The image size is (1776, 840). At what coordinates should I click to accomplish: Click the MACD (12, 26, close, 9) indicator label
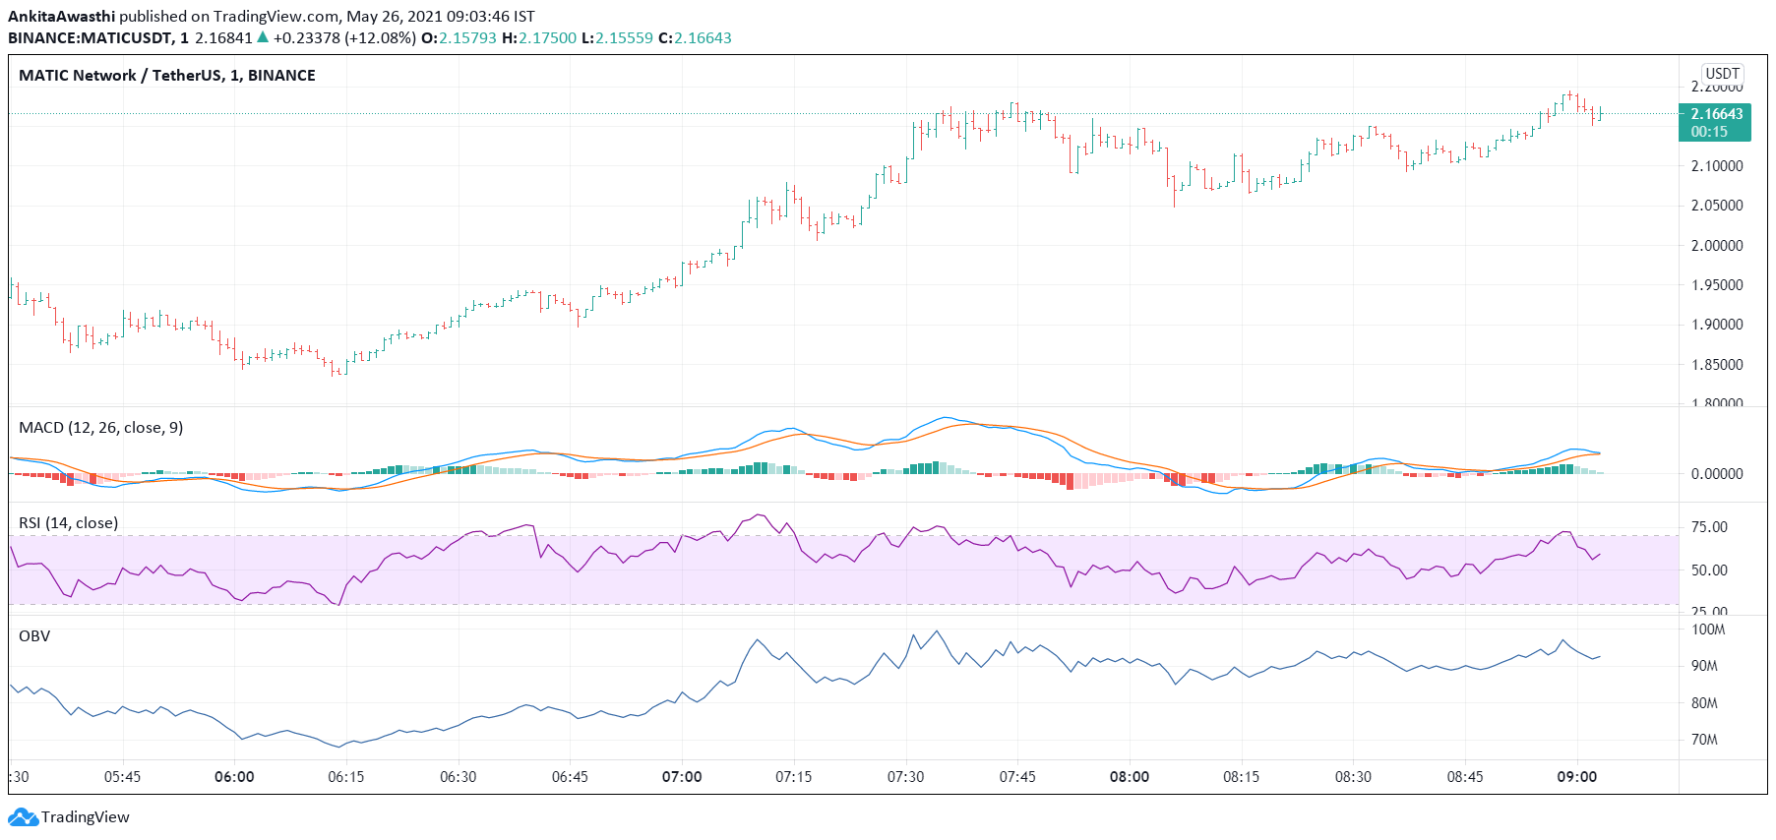tap(101, 428)
